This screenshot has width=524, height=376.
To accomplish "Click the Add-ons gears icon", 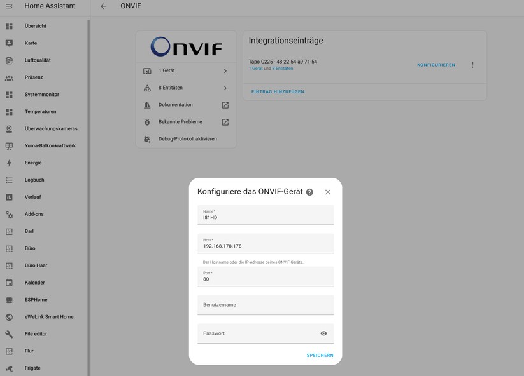I will coord(9,214).
